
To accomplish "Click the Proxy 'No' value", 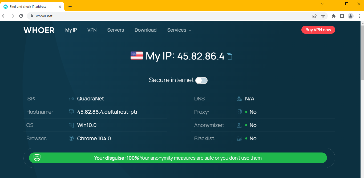I will tap(253, 112).
